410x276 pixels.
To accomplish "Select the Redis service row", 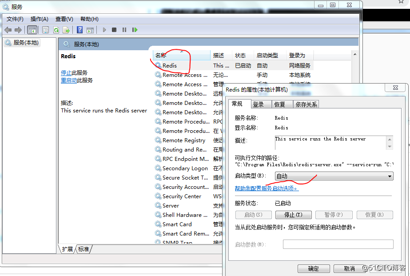I will pyautogui.click(x=234, y=65).
